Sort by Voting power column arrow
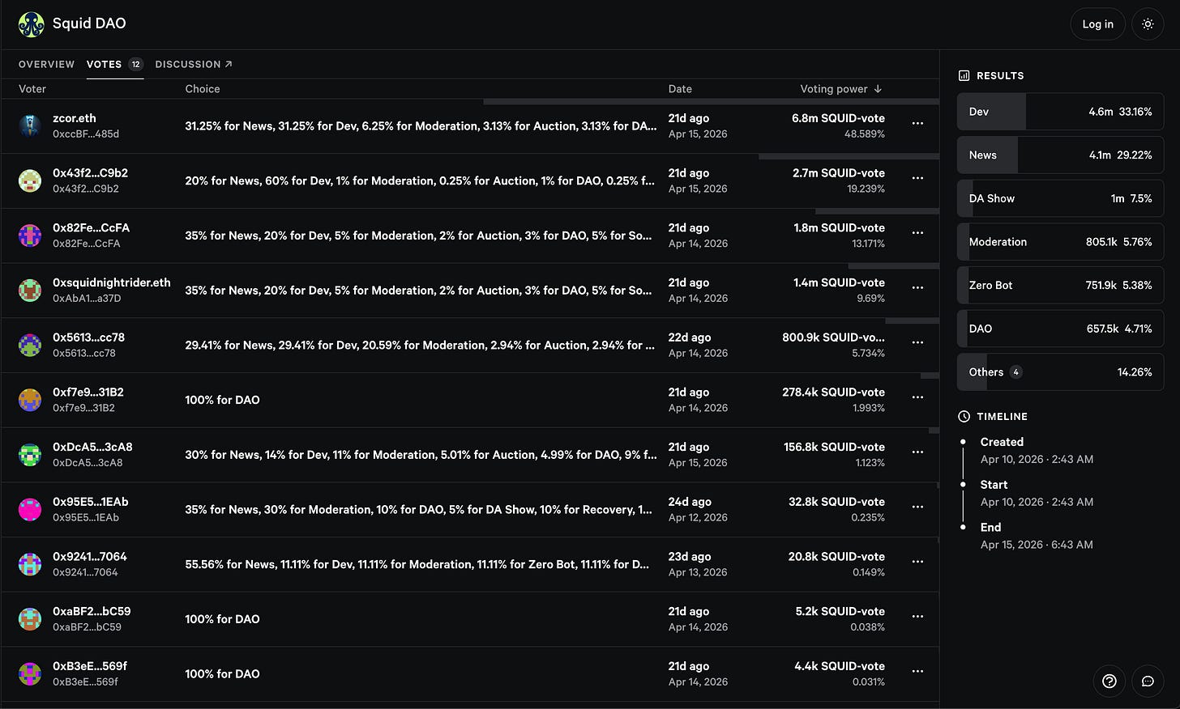 click(x=878, y=89)
